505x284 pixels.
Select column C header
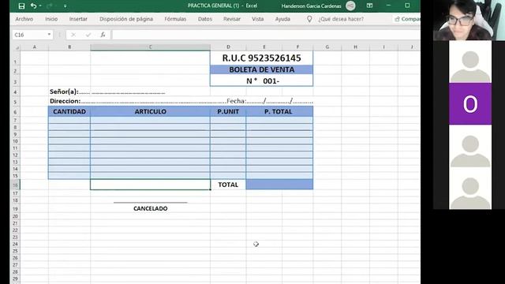click(150, 47)
